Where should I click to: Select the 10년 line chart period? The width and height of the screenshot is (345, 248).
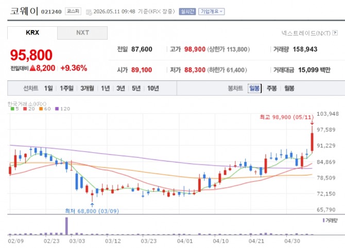[x=153, y=88]
